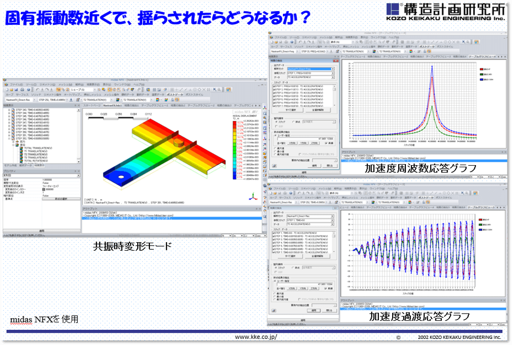512x345 pixels.
Task: Select 最小値 radio in transient extraction dialog
Action: pos(275,296)
